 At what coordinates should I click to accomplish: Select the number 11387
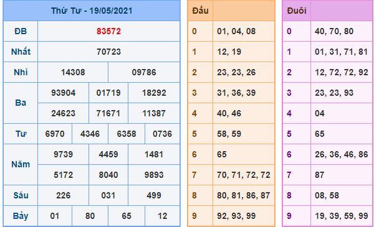tap(154, 113)
